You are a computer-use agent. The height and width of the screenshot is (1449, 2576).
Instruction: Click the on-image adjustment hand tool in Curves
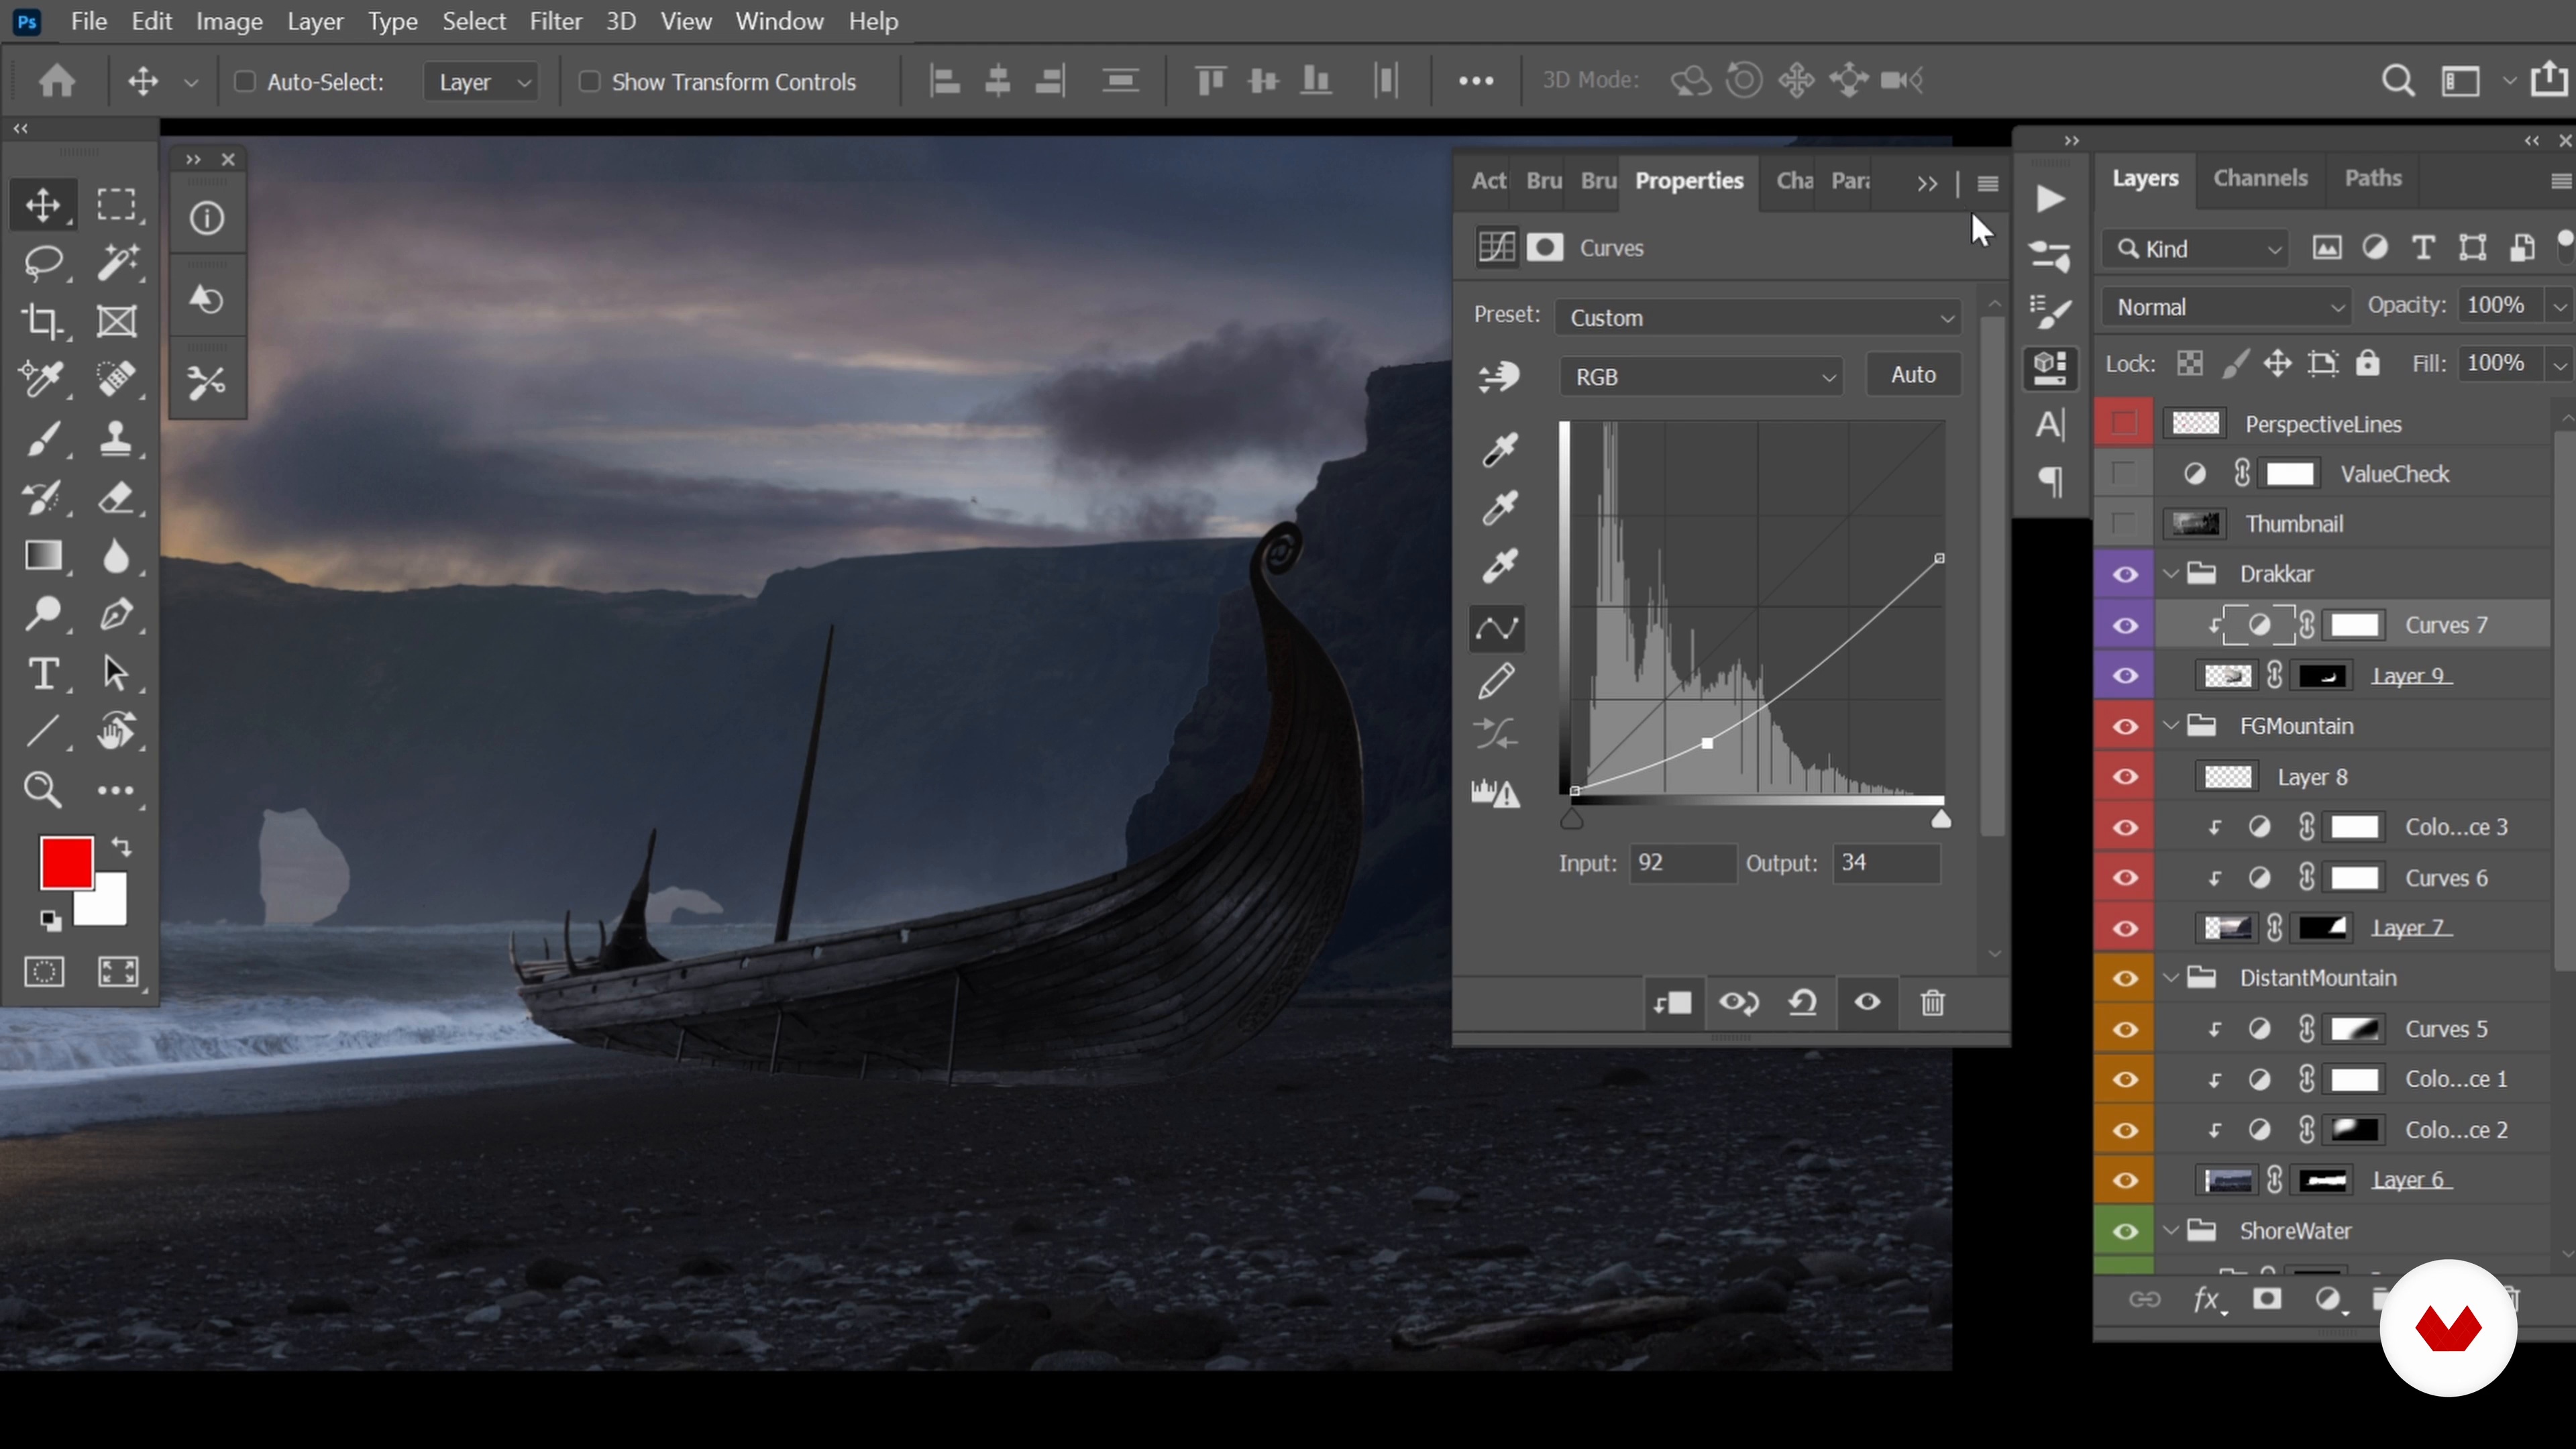[1498, 376]
